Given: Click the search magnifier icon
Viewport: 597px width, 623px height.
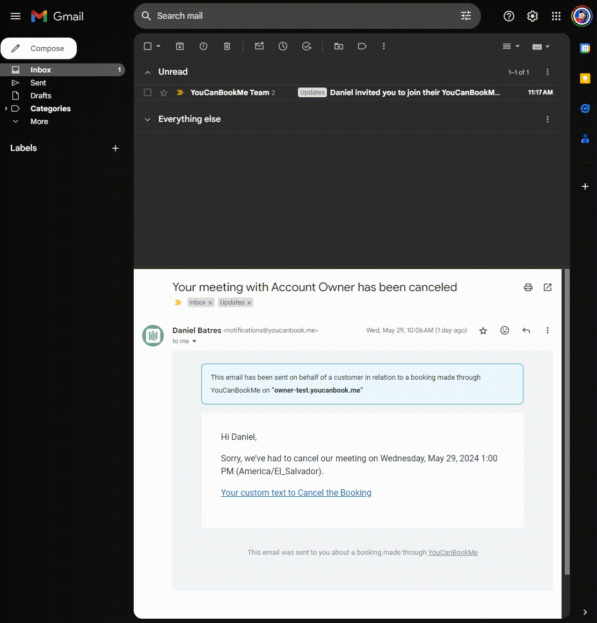Looking at the screenshot, I should pyautogui.click(x=146, y=16).
